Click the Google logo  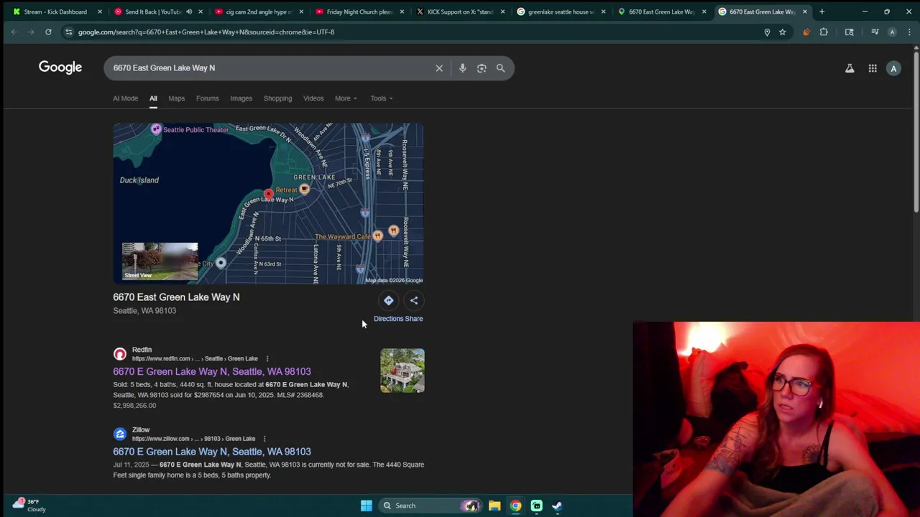[60, 67]
